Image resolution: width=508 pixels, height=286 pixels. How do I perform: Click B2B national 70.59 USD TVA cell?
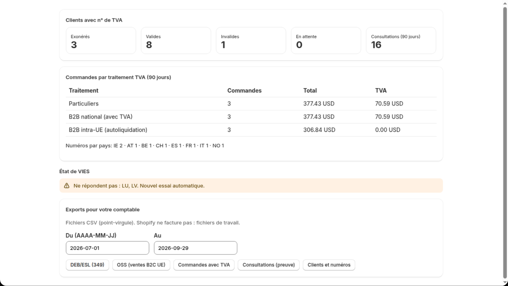click(x=389, y=117)
